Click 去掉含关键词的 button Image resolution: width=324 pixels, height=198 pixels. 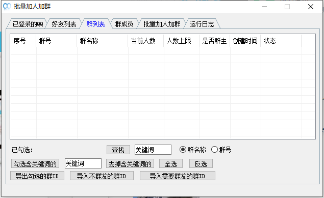click(130, 164)
